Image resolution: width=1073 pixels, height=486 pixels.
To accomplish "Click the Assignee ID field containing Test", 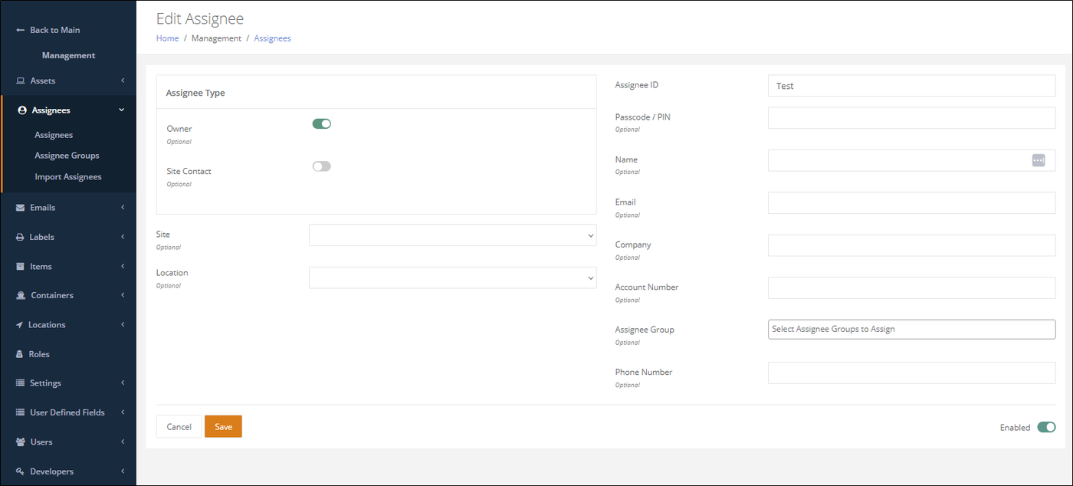I will point(911,86).
